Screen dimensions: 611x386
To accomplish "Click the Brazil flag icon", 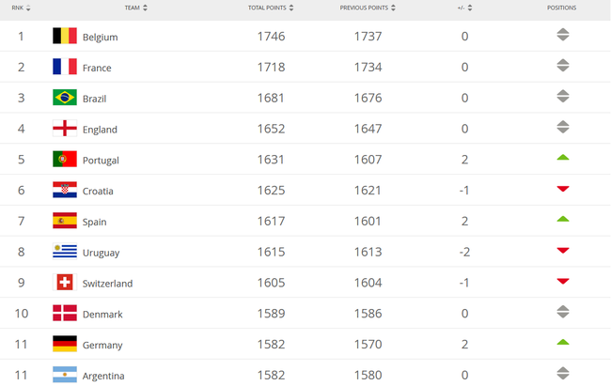I will (65, 98).
